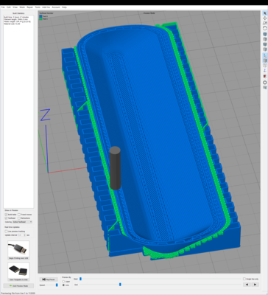The width and height of the screenshot is (268, 295).
Task: Step preview backward with left arrow button
Action: 247,285
